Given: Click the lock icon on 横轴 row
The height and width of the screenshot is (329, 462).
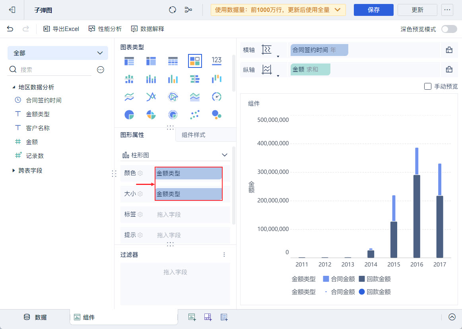Looking at the screenshot, I should click(449, 50).
